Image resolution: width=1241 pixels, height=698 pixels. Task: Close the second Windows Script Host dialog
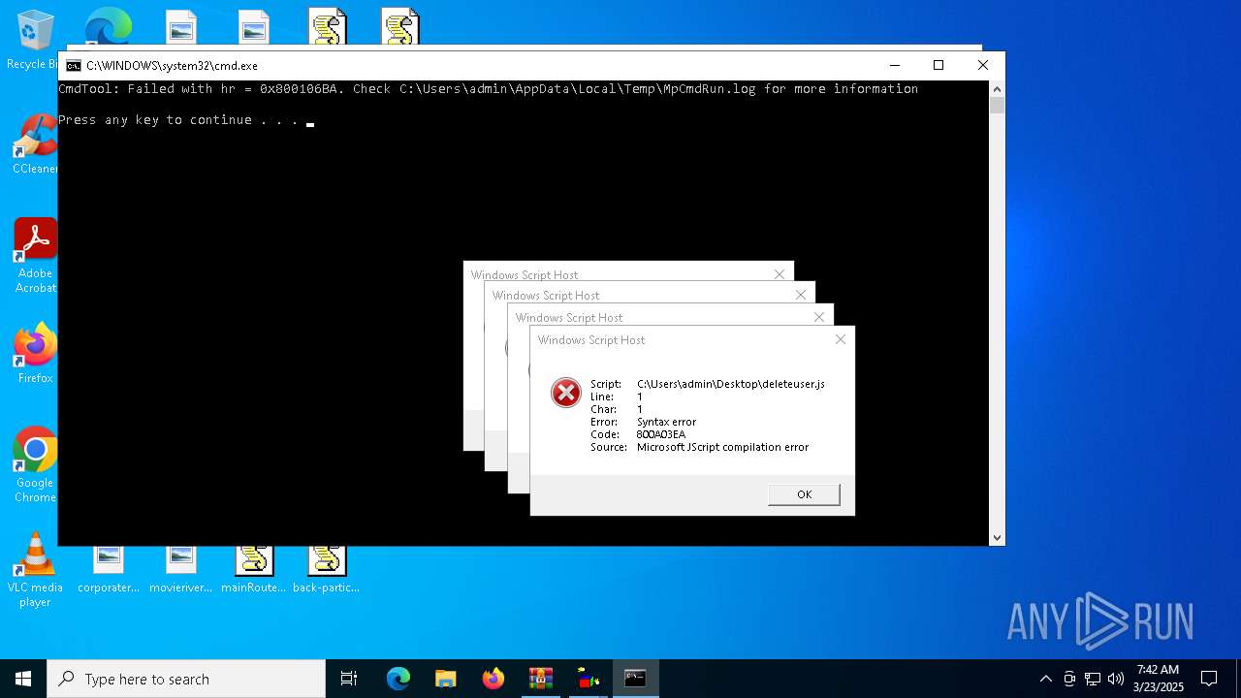[x=819, y=317]
